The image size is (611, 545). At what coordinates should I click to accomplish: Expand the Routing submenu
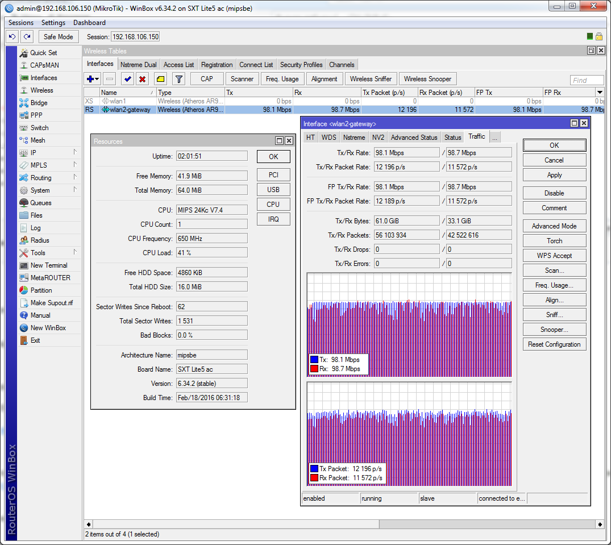[40, 178]
